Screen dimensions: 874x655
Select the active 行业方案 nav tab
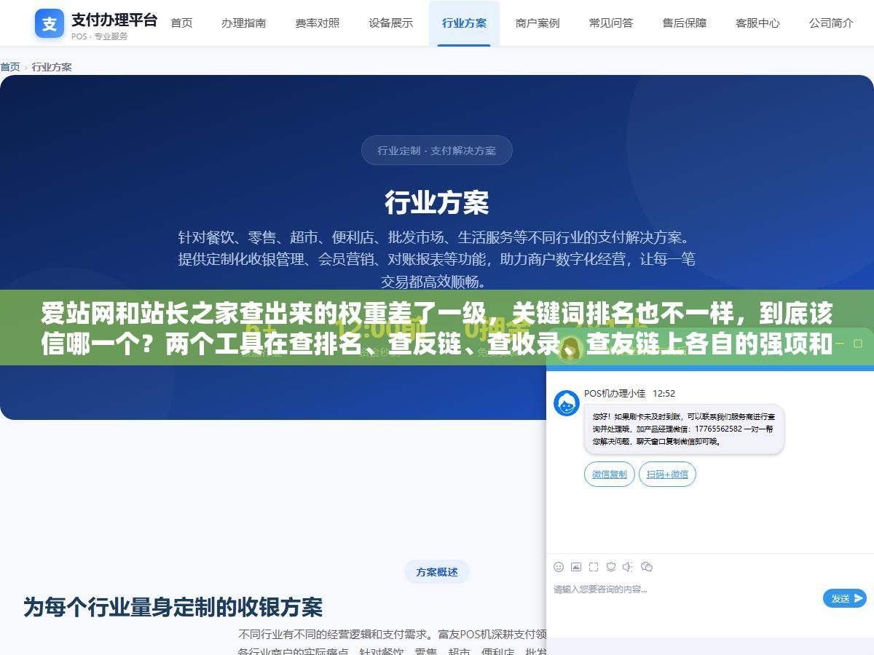(464, 23)
